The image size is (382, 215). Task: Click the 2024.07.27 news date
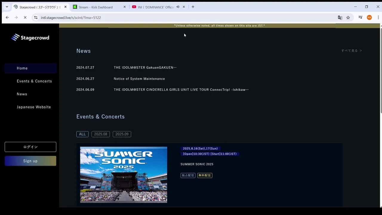pos(85,67)
